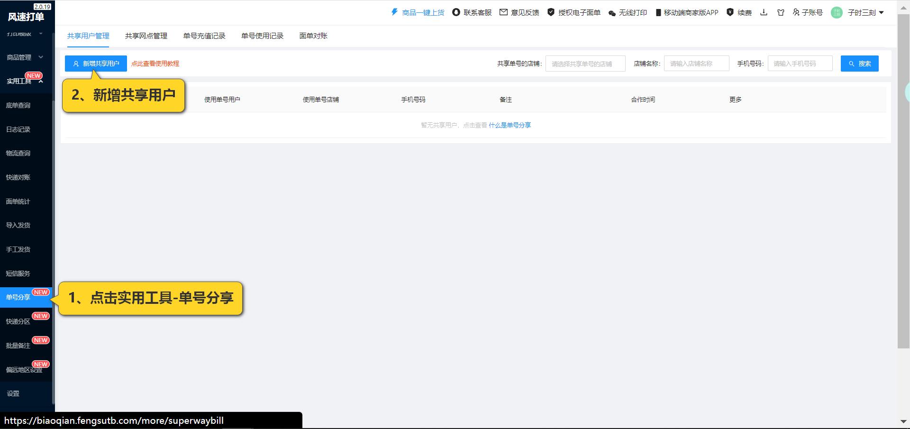Open the 什么是单号分享 link
The image size is (910, 429).
pos(510,125)
